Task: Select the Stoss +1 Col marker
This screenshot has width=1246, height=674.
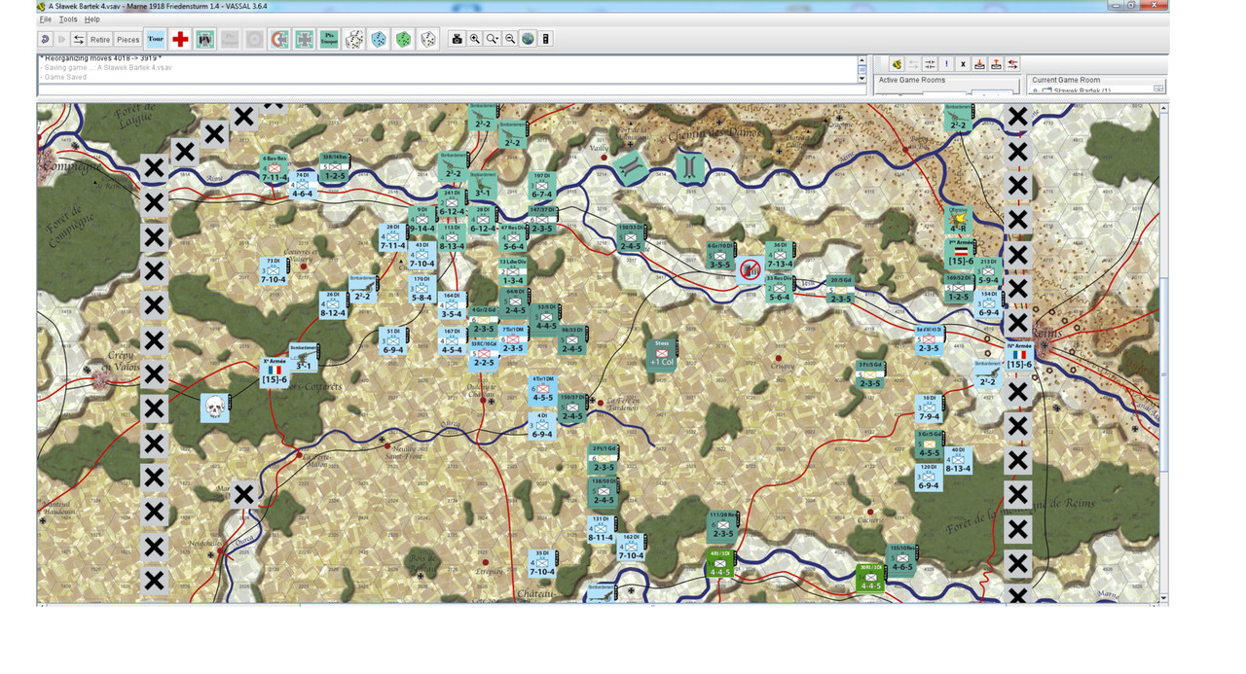Action: 662,354
